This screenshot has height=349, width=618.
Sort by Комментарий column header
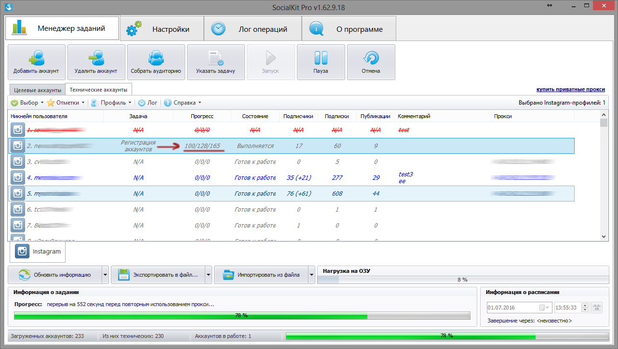click(x=443, y=116)
